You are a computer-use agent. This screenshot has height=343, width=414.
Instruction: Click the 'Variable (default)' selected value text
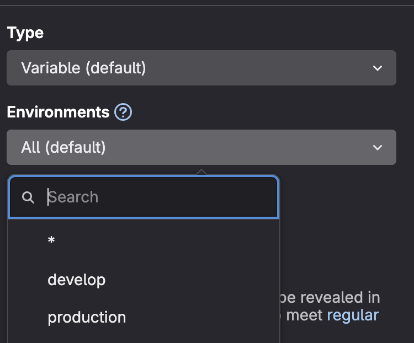tap(83, 68)
